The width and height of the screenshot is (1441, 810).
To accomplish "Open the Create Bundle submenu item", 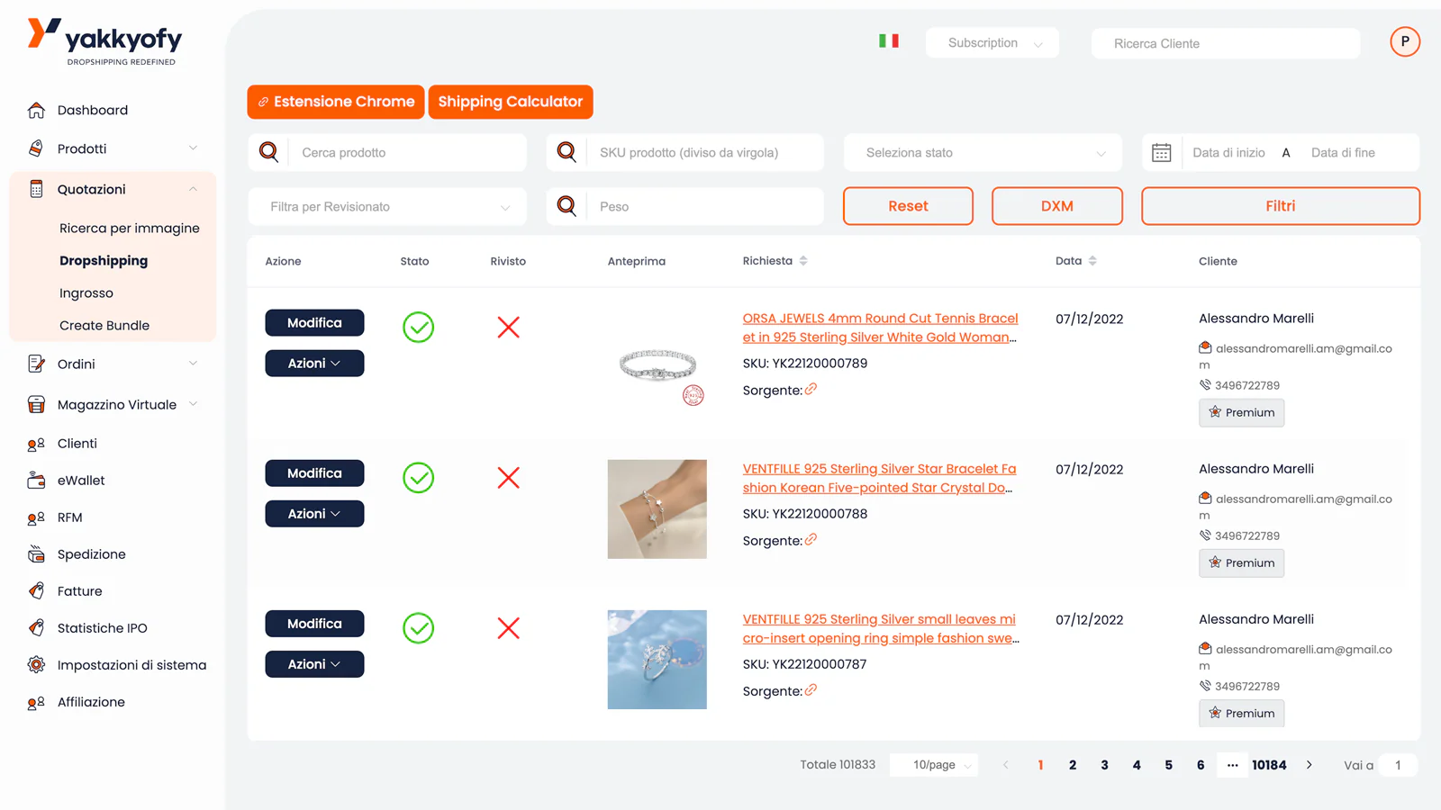I will [104, 325].
